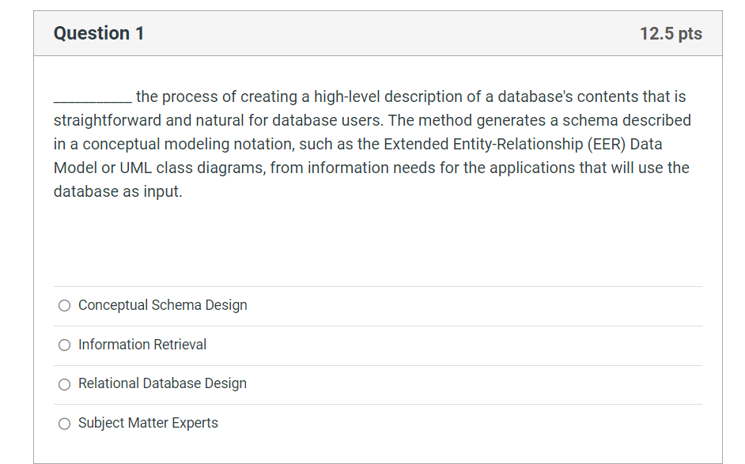Click the Conceptual Schema Design label text
The height and width of the screenshot is (464, 745).
click(x=162, y=305)
